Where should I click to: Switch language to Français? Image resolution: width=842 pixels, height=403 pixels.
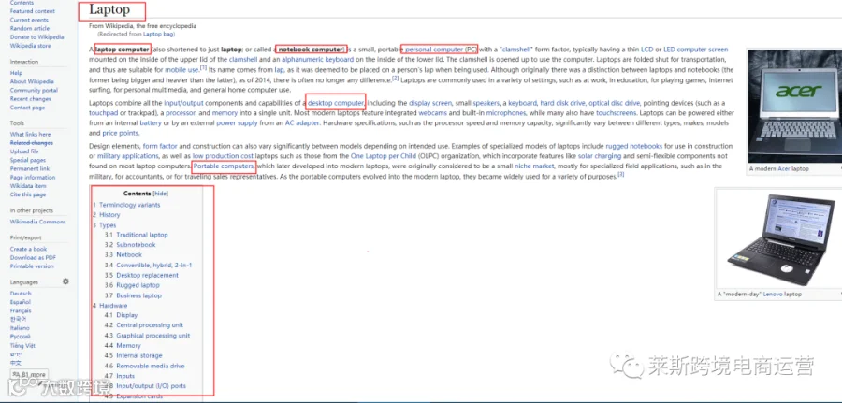coord(21,310)
